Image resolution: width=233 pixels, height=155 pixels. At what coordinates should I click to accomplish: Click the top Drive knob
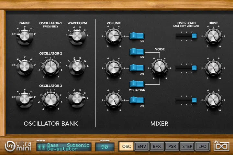point(213,37)
